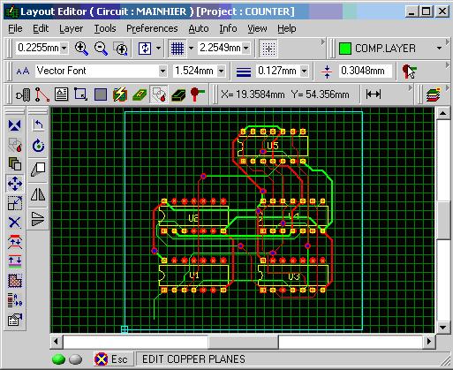The height and width of the screenshot is (370, 453).
Task: Click the redraw screen icon
Action: point(145,48)
